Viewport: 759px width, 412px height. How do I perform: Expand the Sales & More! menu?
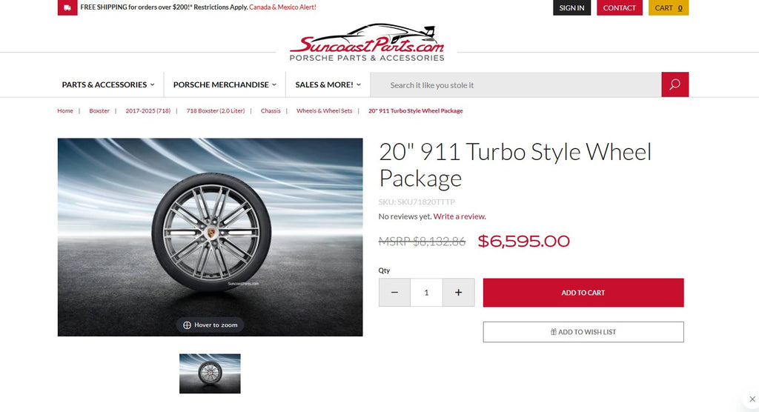point(328,84)
